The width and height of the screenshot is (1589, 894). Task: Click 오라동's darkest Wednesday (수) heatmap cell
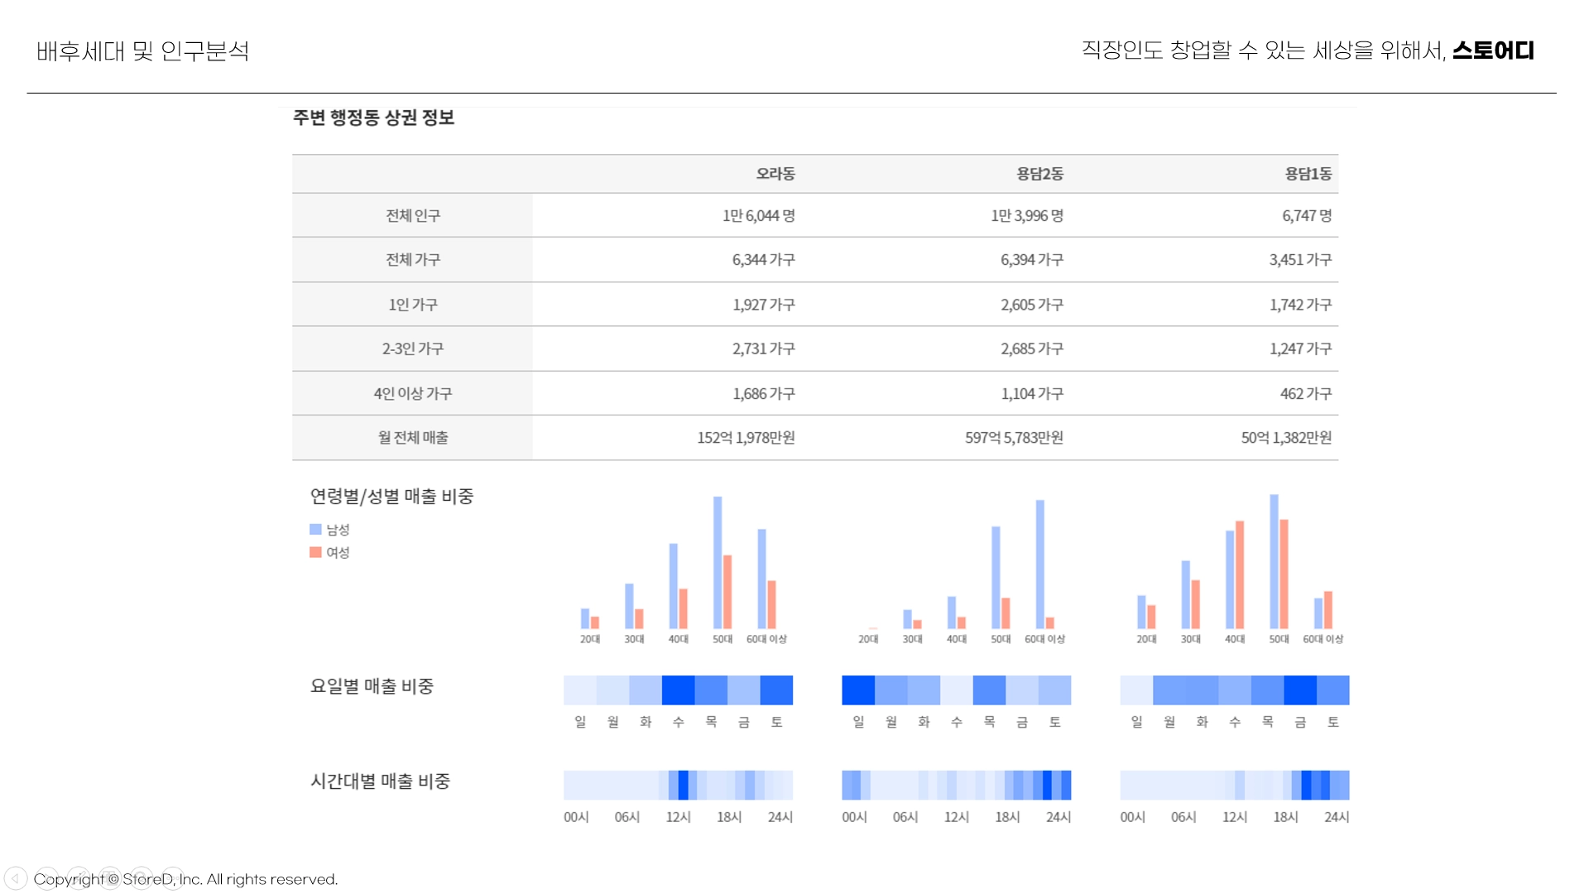pos(678,690)
